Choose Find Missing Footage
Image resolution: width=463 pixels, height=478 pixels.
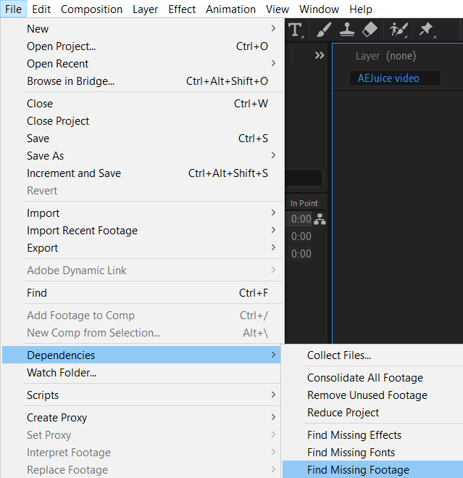pyautogui.click(x=358, y=470)
